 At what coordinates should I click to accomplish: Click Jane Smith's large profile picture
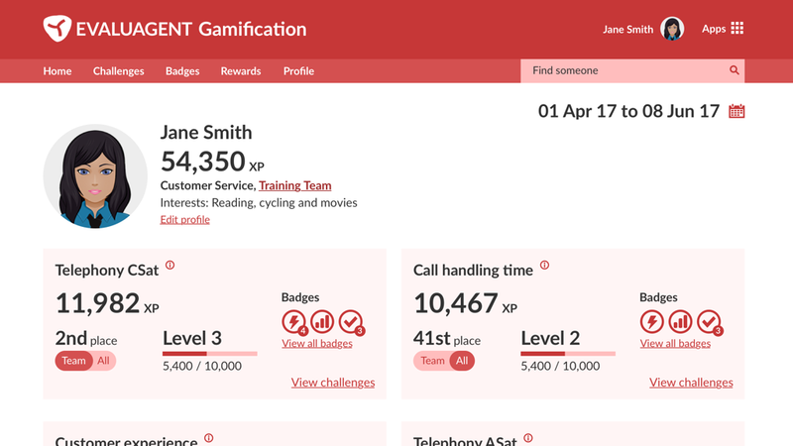pyautogui.click(x=95, y=176)
